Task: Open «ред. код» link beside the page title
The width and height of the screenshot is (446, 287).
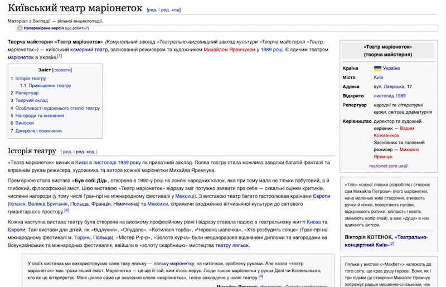Action: 170,9
